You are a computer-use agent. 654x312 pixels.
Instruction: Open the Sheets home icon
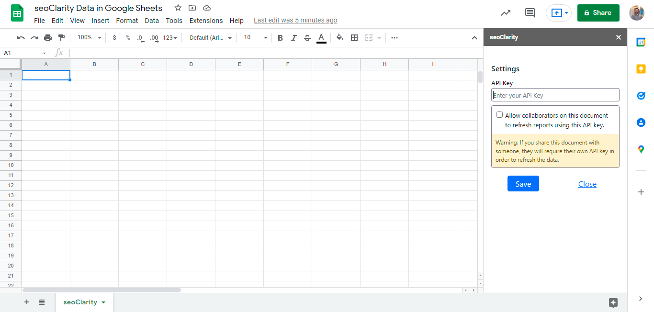17,13
